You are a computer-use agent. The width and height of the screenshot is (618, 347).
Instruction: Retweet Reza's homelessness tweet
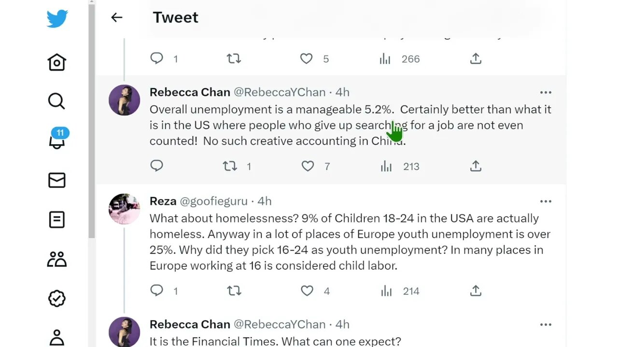tap(234, 291)
